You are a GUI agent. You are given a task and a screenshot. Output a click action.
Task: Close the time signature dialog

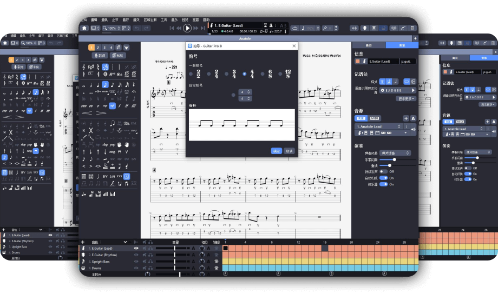pyautogui.click(x=294, y=46)
